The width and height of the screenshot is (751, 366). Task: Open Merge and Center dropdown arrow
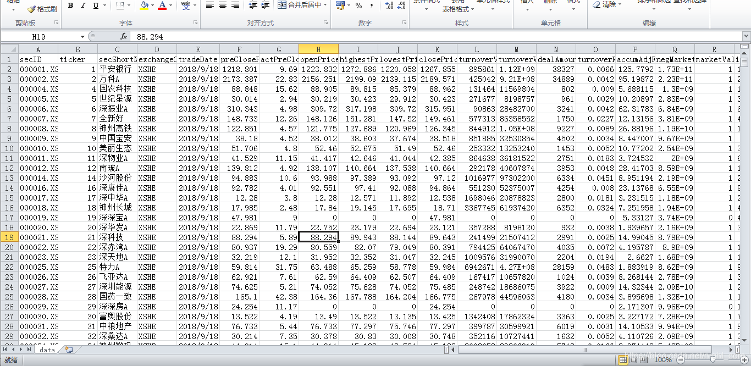(325, 5)
